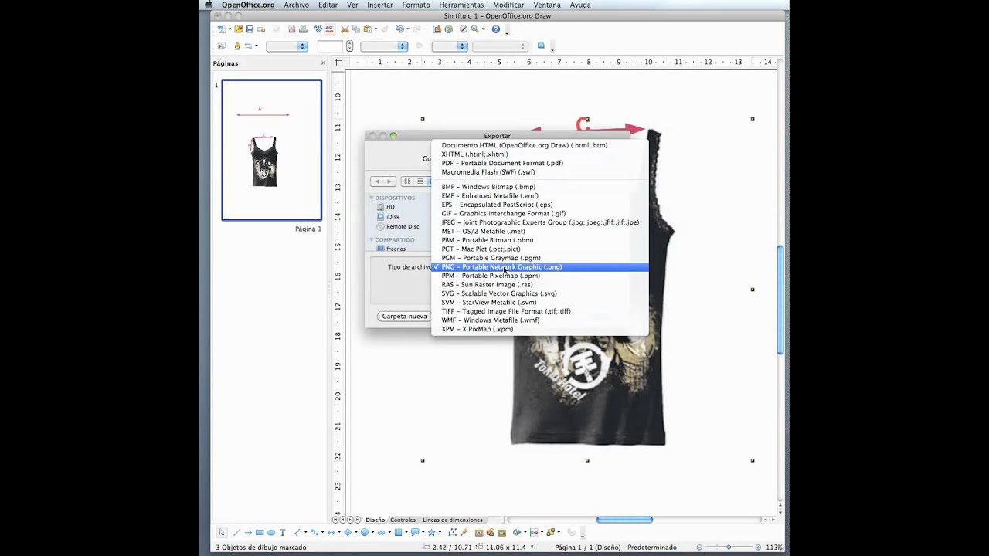The height and width of the screenshot is (556, 989).
Task: Click the Fontwork gallery icon
Action: 479,533
